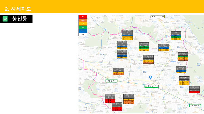Click the circled C marker on the blue line
204x114 pixels.
[x=105, y=29]
